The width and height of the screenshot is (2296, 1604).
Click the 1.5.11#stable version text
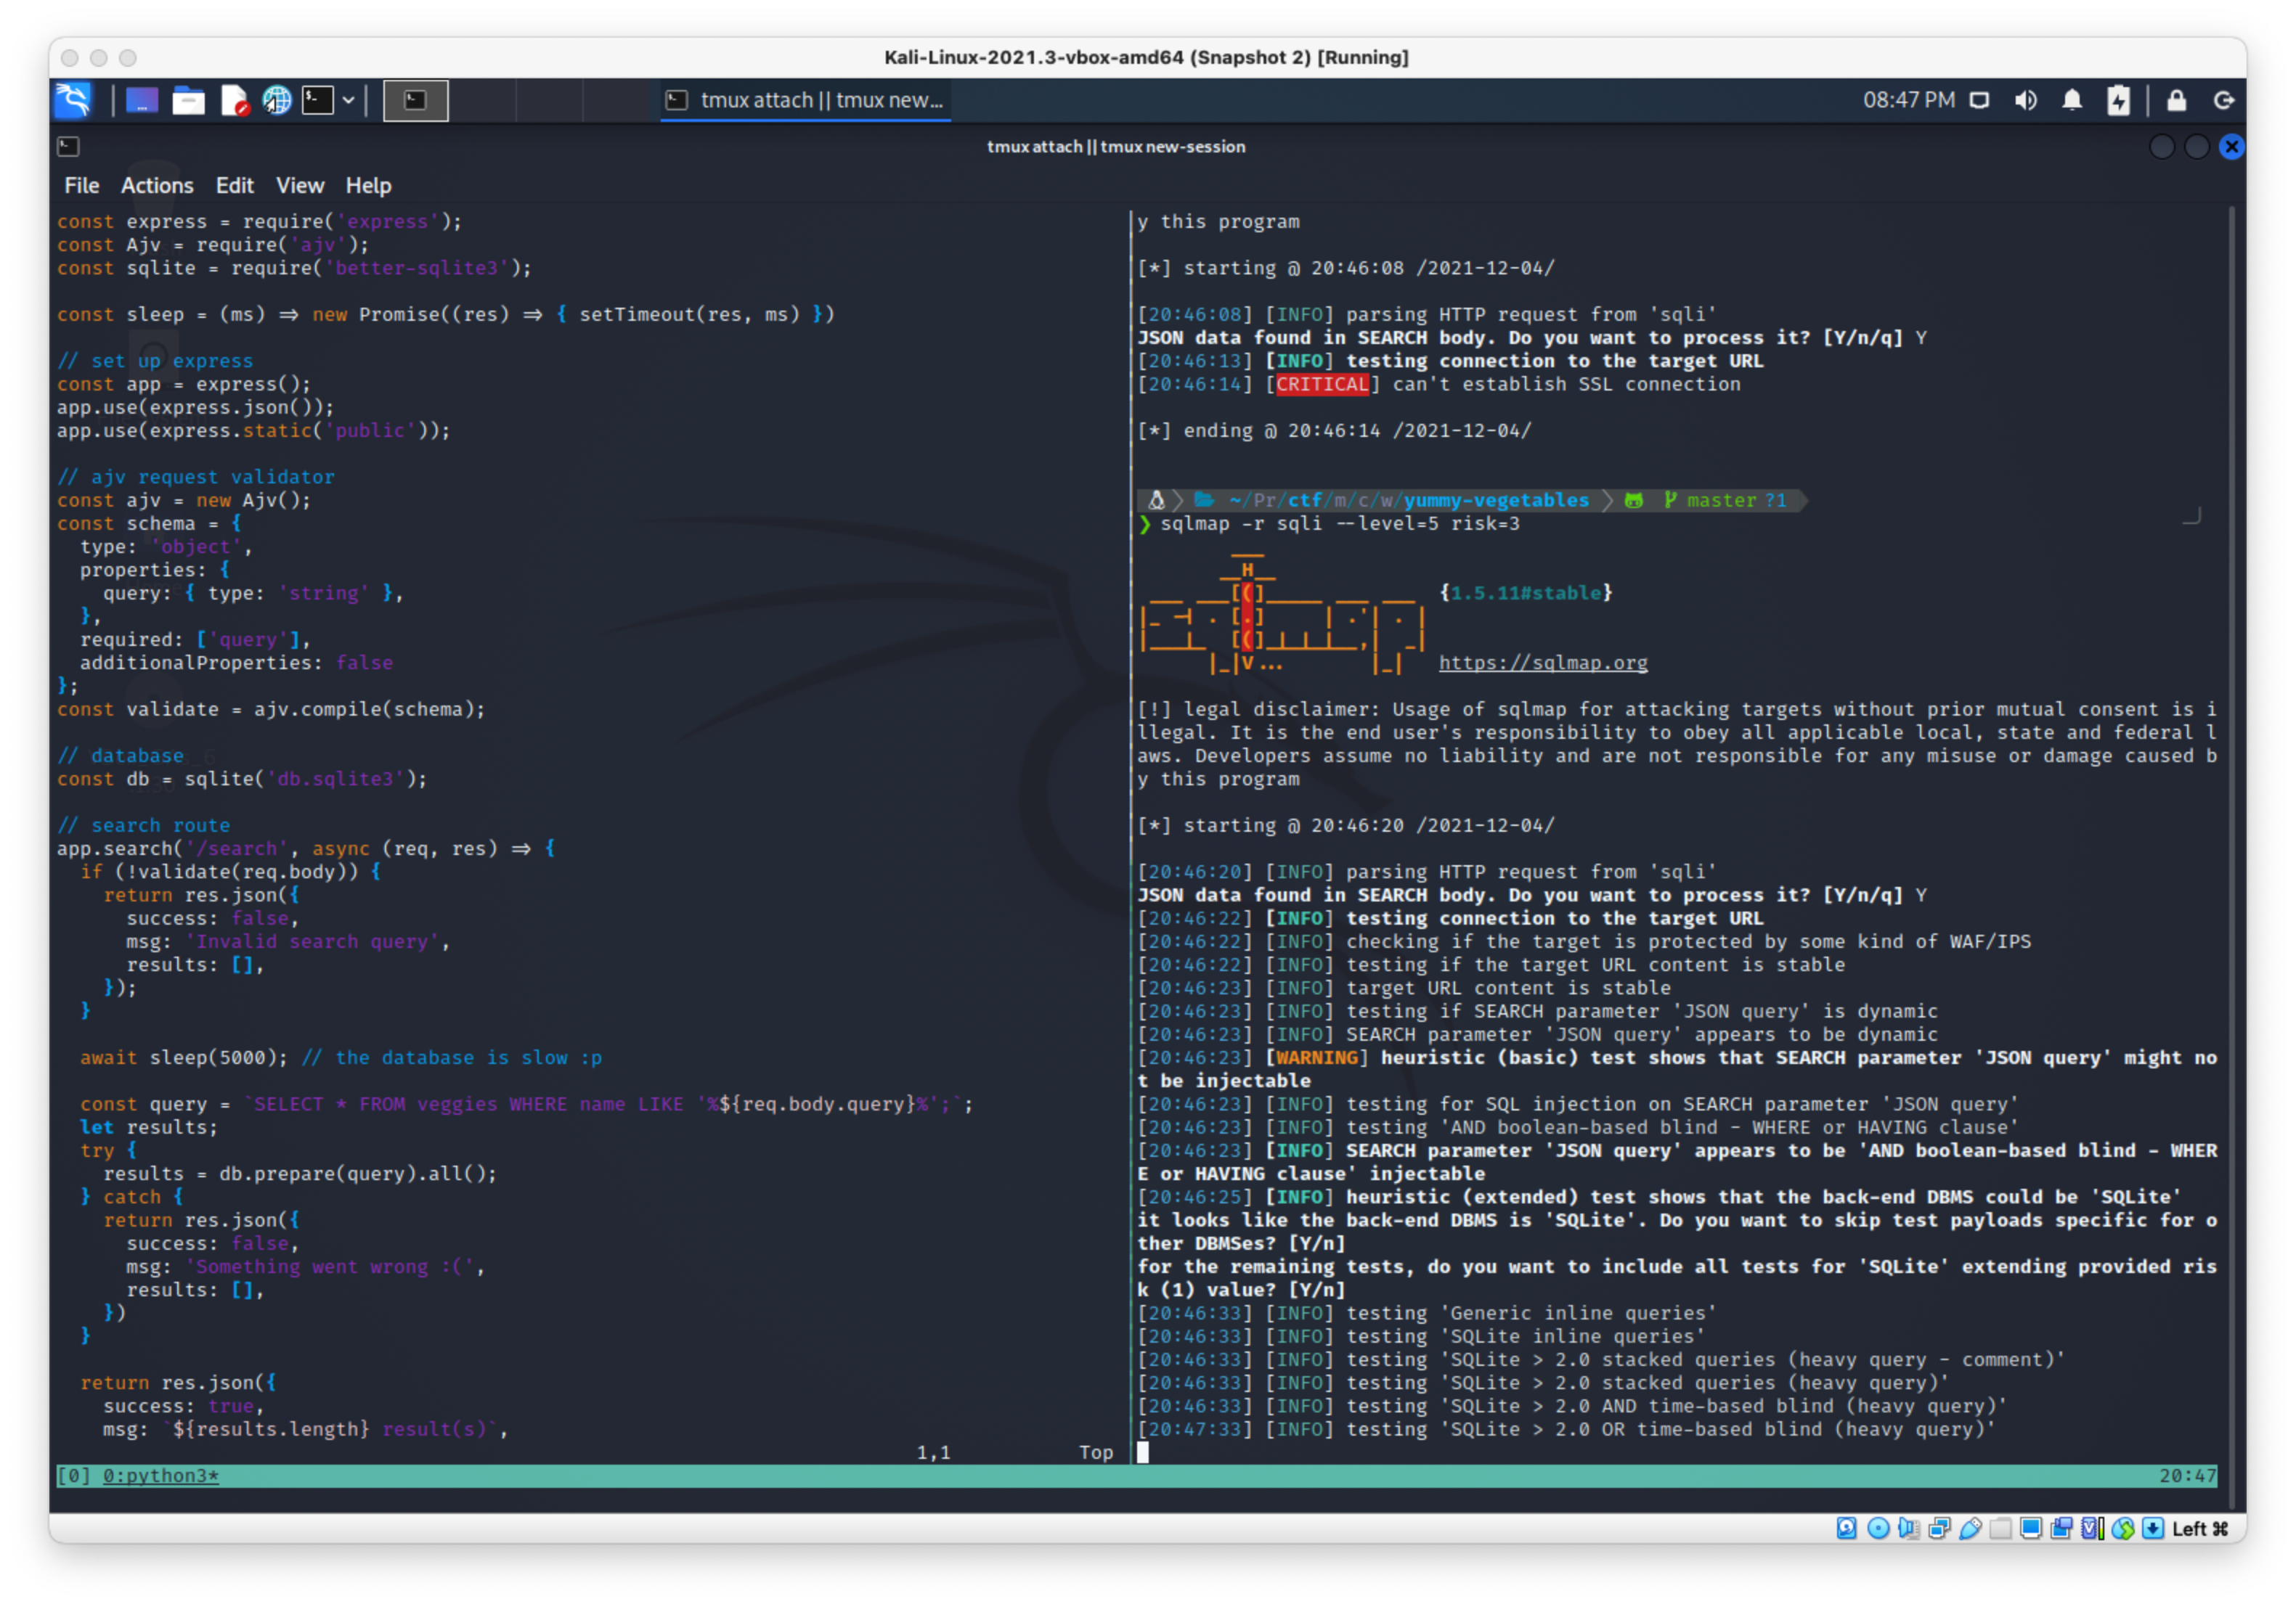coord(1527,593)
